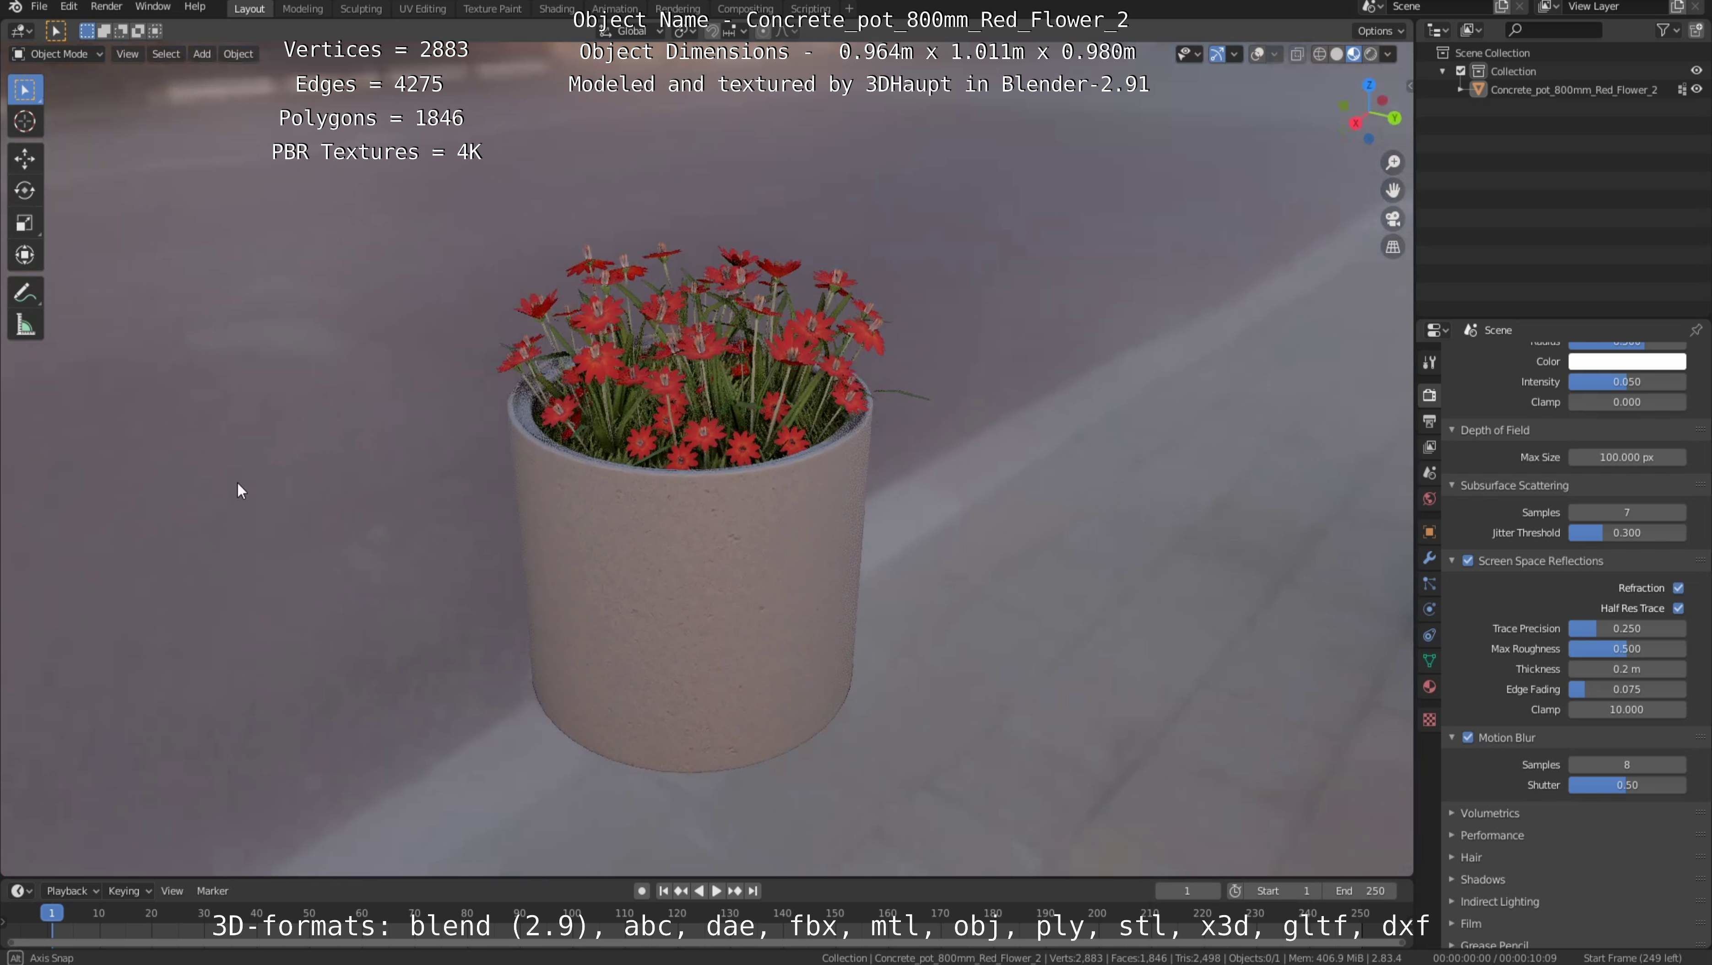Pin the Scene properties panel
The width and height of the screenshot is (1712, 965).
(1696, 330)
